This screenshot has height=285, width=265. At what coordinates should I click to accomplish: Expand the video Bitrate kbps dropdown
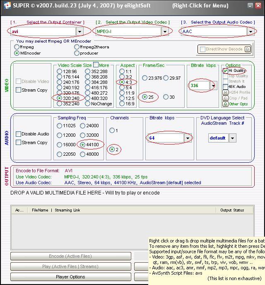click(213, 85)
